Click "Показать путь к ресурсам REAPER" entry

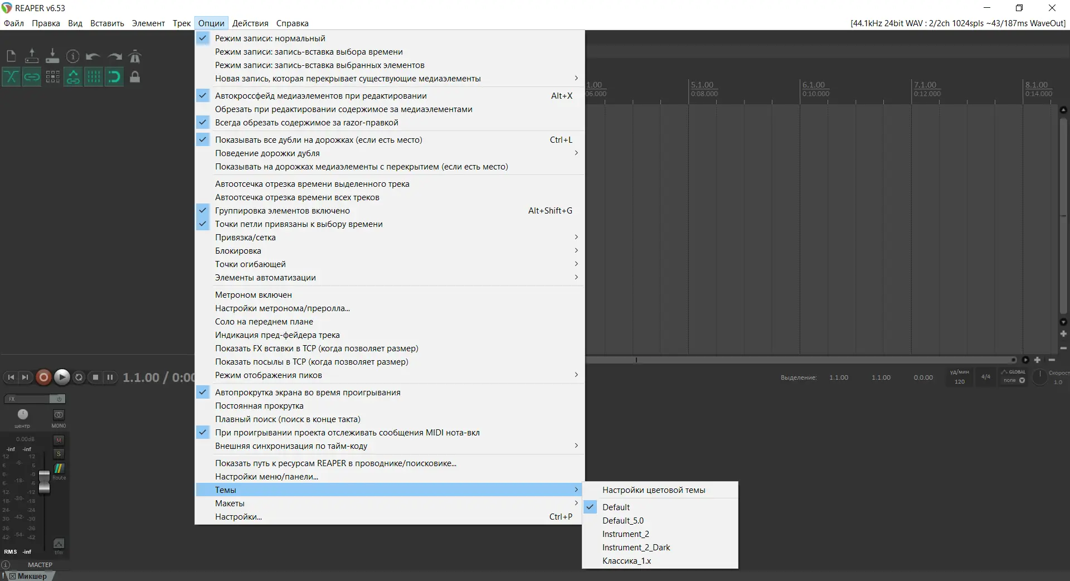tap(390, 463)
